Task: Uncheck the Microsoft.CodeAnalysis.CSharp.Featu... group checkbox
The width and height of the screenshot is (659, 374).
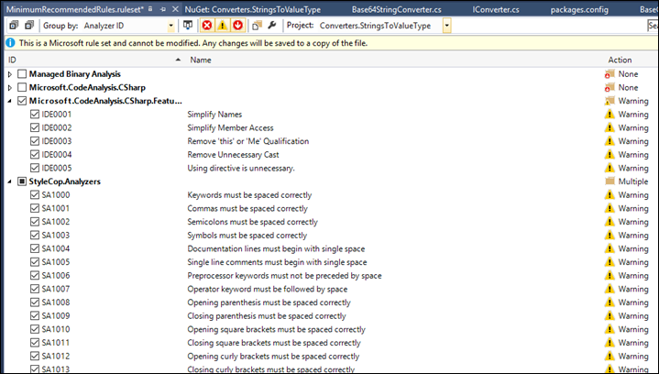Action: [22, 101]
